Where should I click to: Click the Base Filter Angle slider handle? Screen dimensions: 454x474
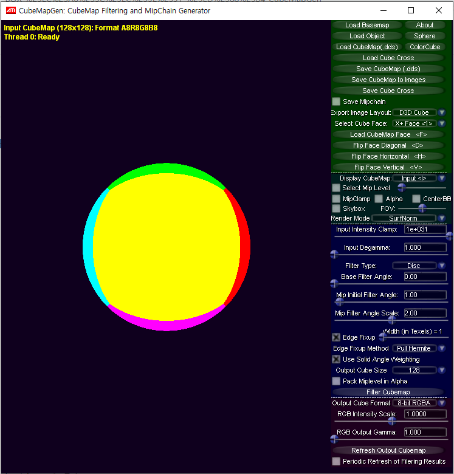click(334, 284)
